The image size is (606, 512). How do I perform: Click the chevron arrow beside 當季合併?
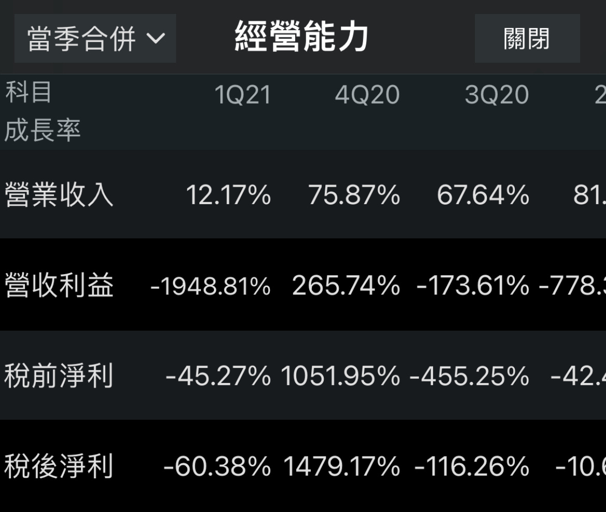(155, 39)
